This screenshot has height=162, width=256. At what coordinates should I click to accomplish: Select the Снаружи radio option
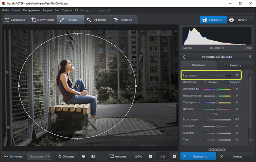click(x=227, y=82)
